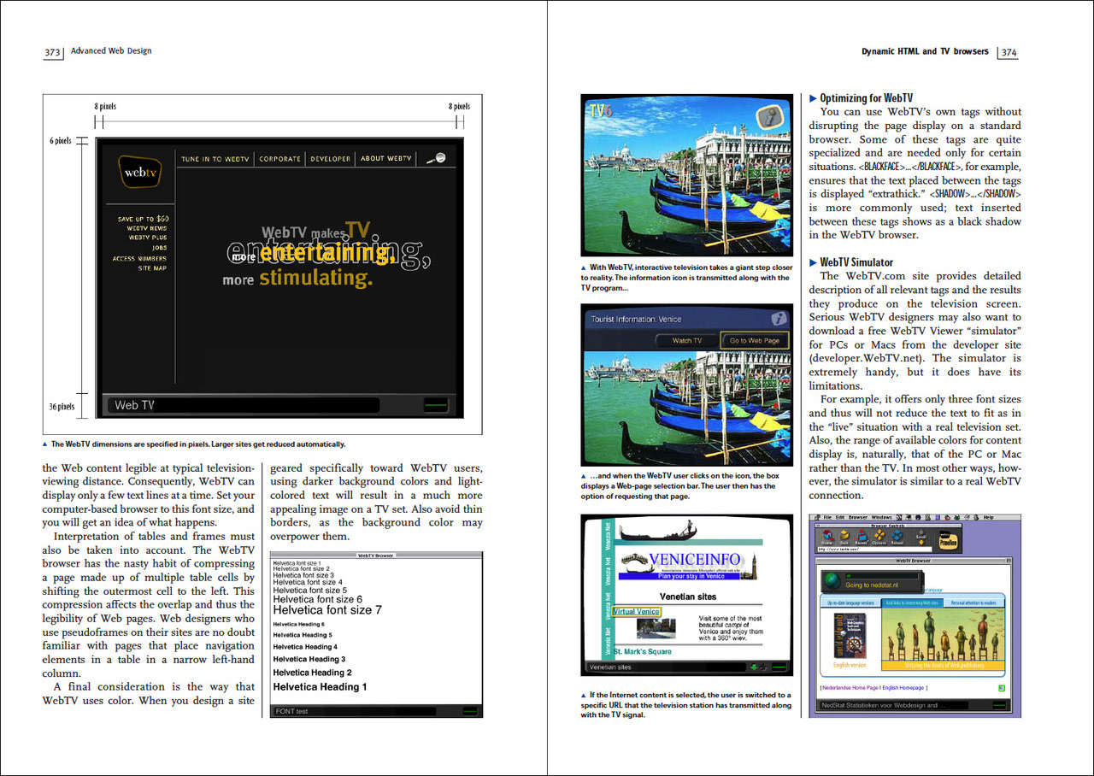
Task: Click page number 374
Action: point(1009,52)
